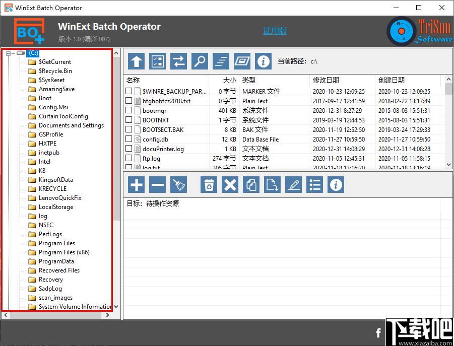Add items with the plus icon

point(137,184)
